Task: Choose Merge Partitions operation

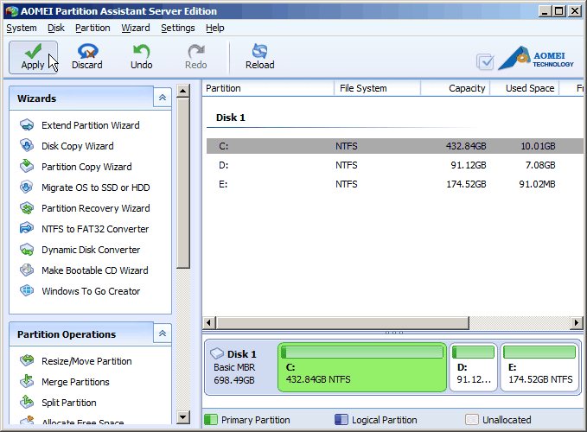Action: click(75, 382)
